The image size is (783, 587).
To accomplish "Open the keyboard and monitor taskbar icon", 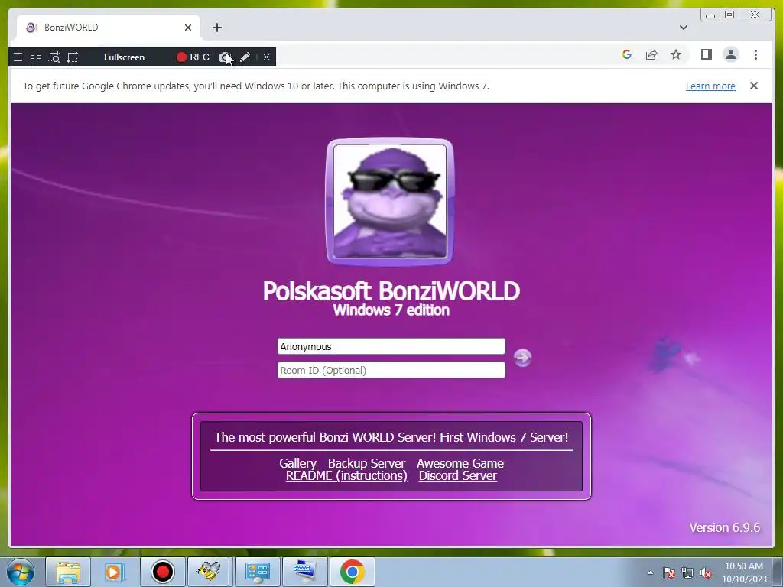I will click(304, 572).
